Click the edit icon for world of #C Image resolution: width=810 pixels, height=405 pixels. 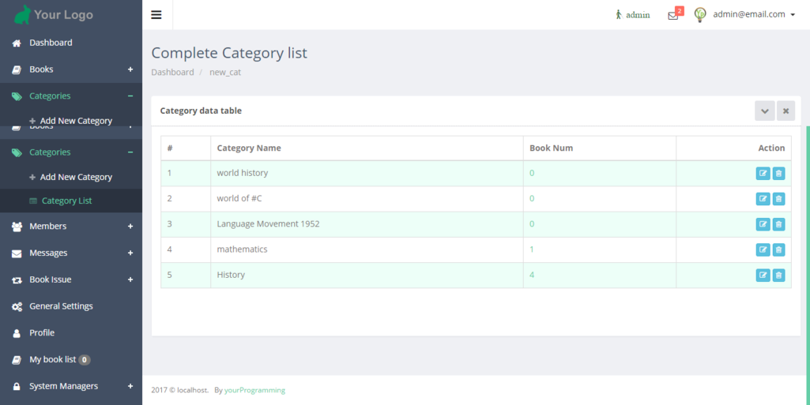pyautogui.click(x=763, y=199)
